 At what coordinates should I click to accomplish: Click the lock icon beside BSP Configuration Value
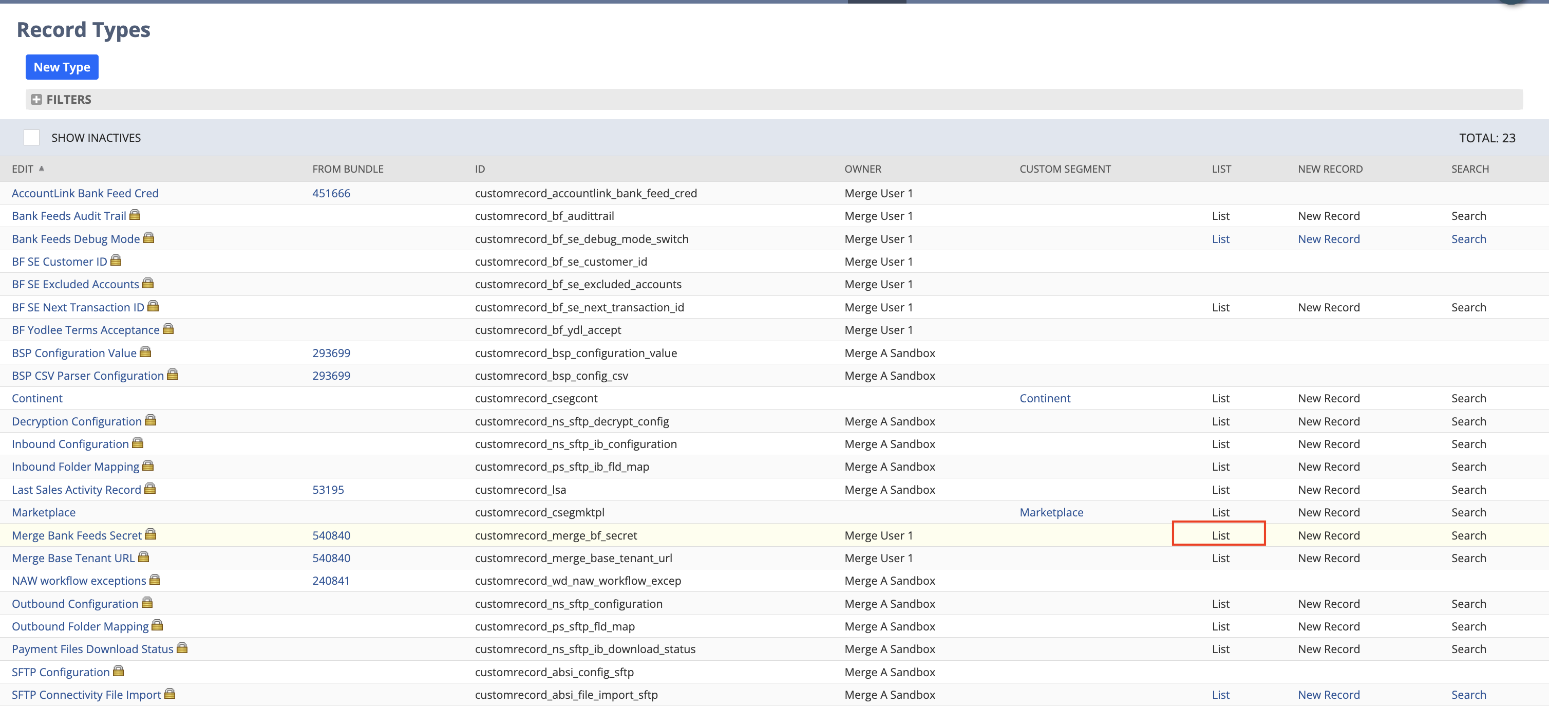(145, 352)
